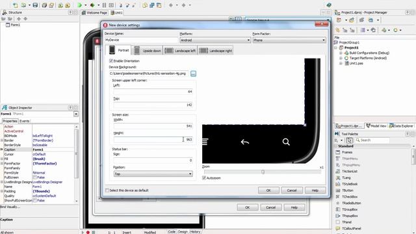Click the Device Name input field

[x=141, y=40]
